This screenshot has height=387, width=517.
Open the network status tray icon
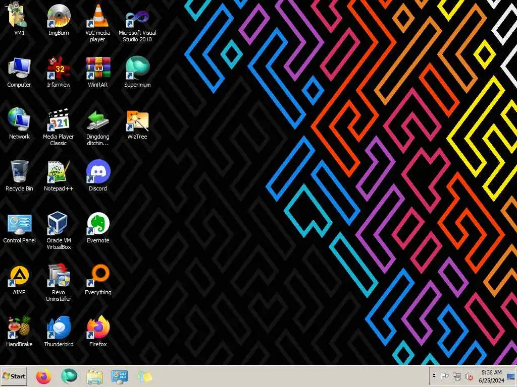click(456, 376)
